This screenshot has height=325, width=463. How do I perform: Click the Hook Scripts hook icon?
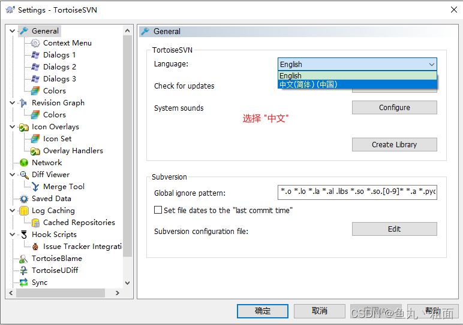(24, 235)
